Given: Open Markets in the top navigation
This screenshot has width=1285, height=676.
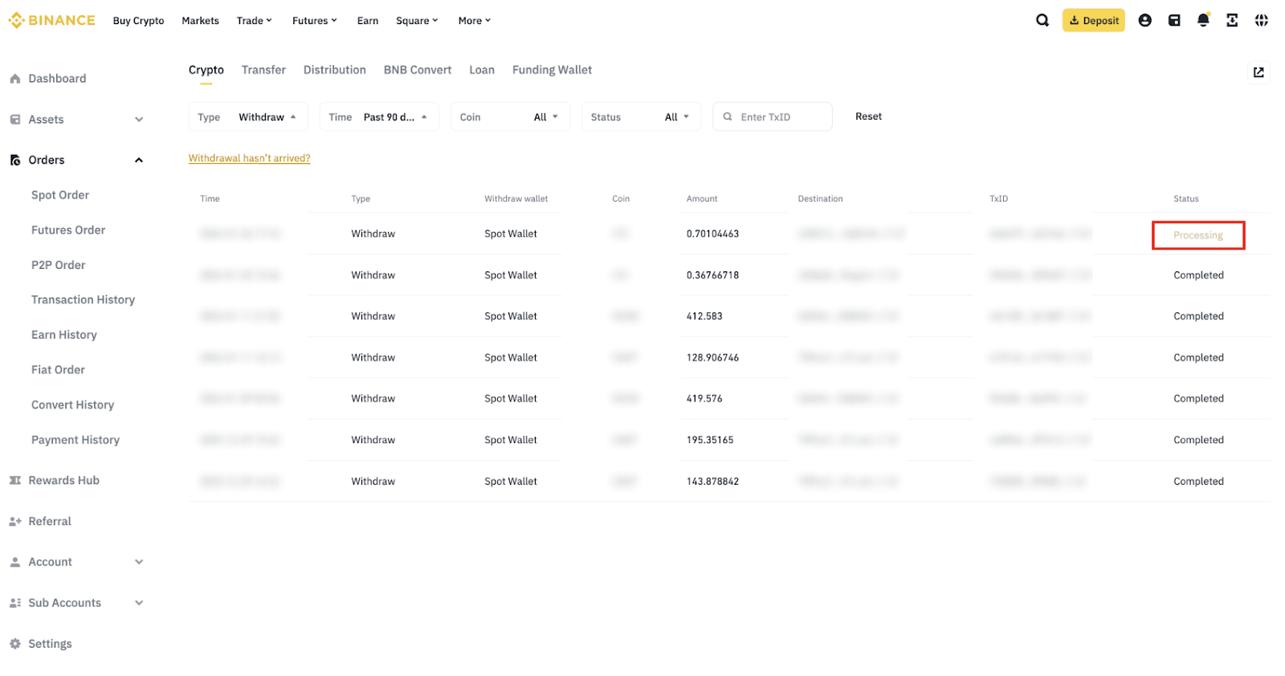Looking at the screenshot, I should pyautogui.click(x=200, y=21).
